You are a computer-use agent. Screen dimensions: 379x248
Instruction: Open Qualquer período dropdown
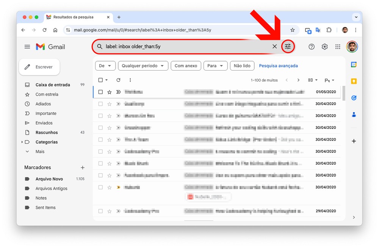pyautogui.click(x=143, y=66)
